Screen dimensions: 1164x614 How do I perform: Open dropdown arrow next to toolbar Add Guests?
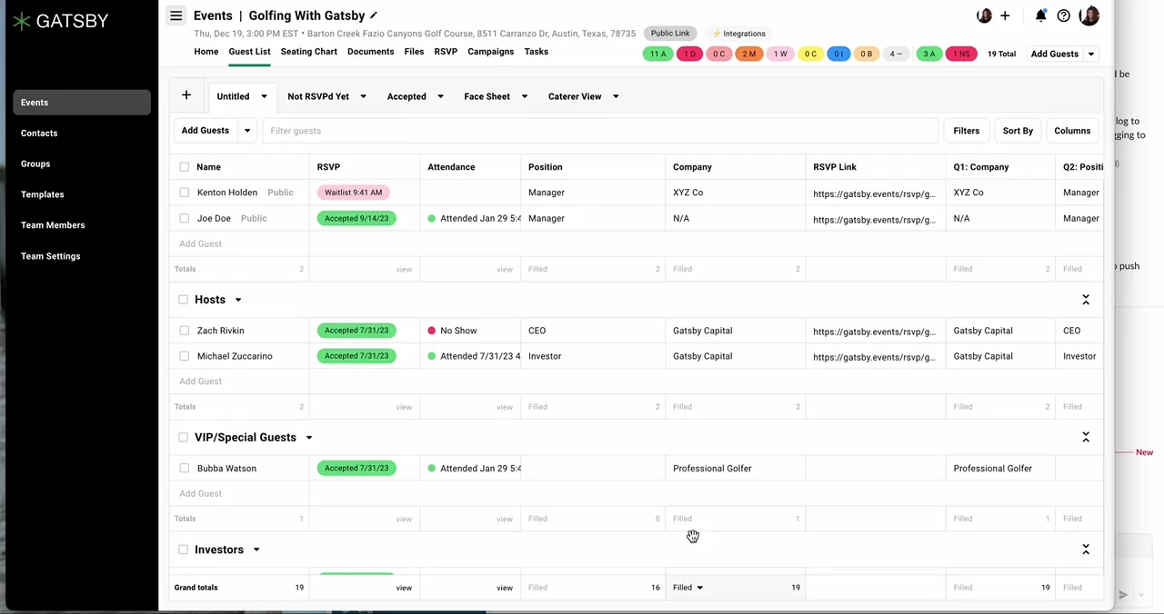coord(246,131)
